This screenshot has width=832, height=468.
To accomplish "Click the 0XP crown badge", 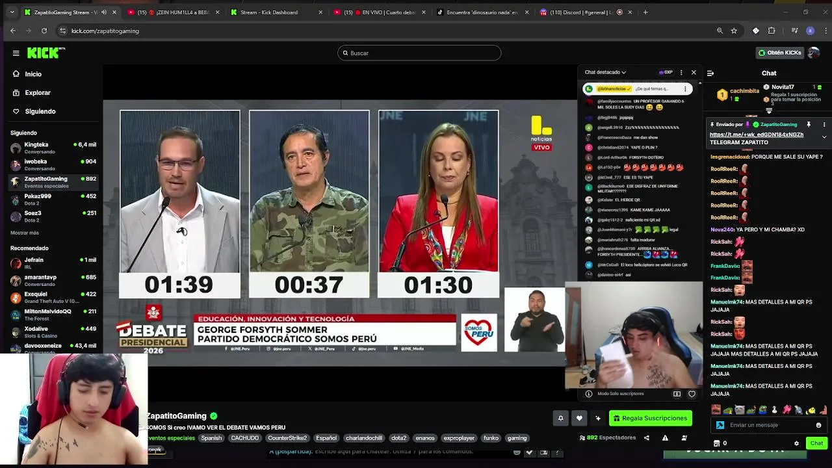I will point(666,72).
